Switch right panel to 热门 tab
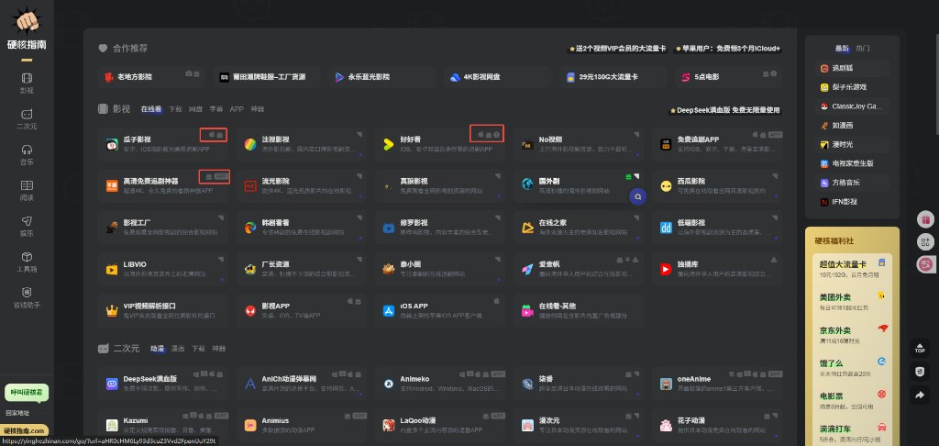The height and width of the screenshot is (446, 939). click(x=863, y=49)
